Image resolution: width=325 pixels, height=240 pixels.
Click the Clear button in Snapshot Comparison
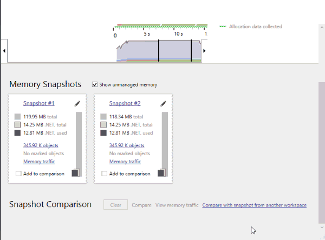click(x=116, y=205)
